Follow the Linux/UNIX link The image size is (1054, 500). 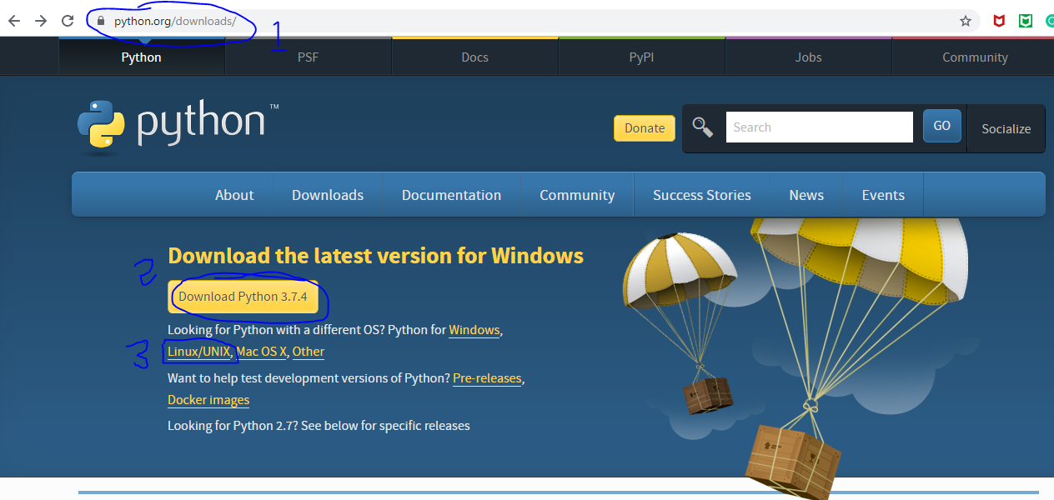coord(199,352)
